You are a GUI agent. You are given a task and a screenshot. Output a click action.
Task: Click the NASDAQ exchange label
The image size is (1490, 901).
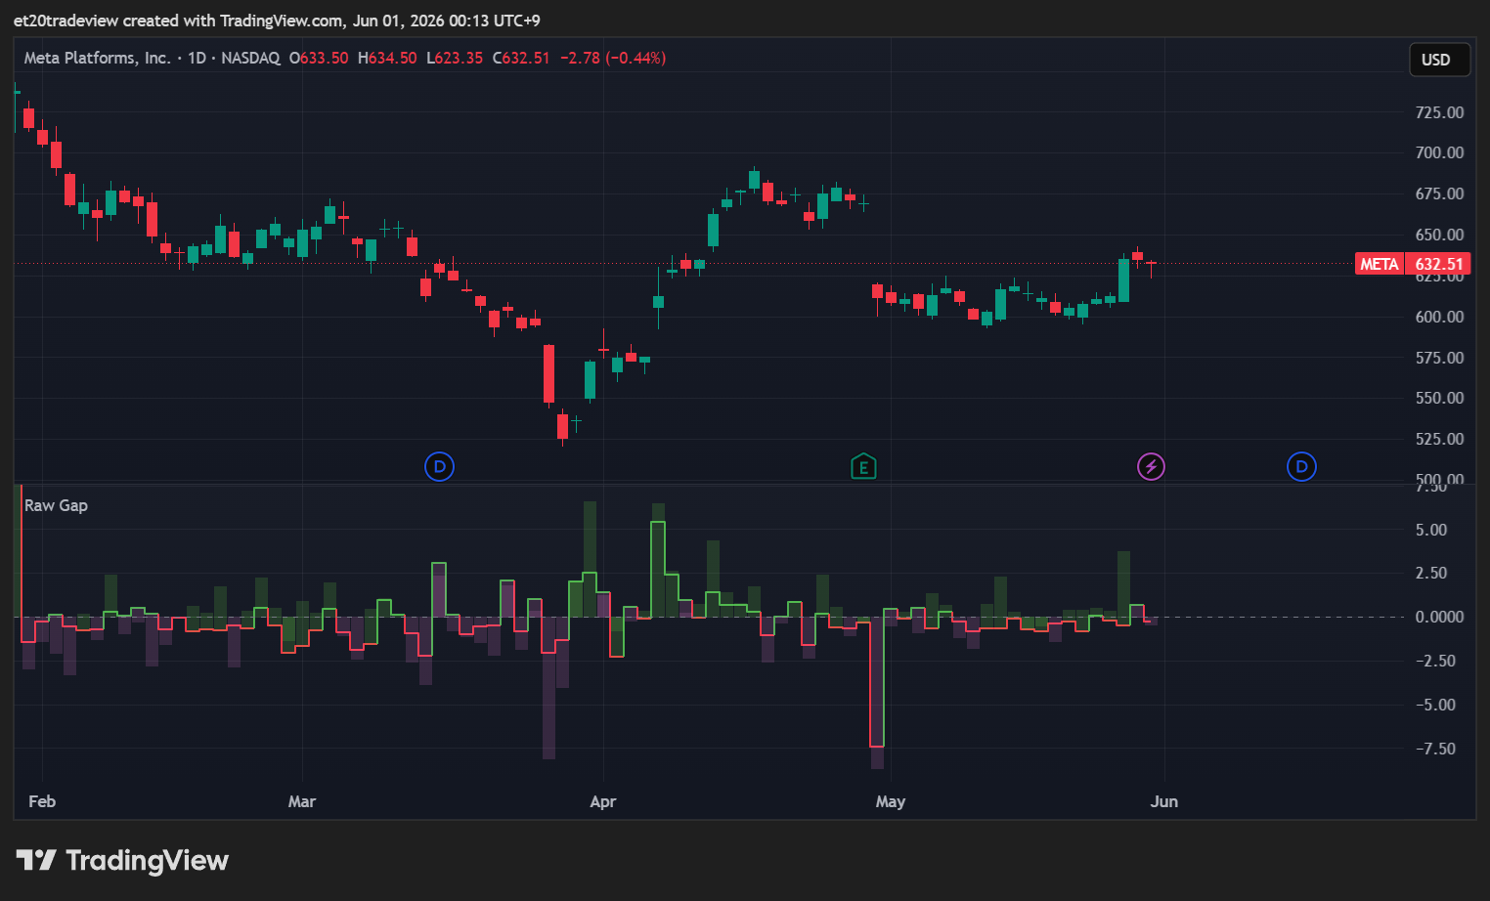click(x=250, y=58)
